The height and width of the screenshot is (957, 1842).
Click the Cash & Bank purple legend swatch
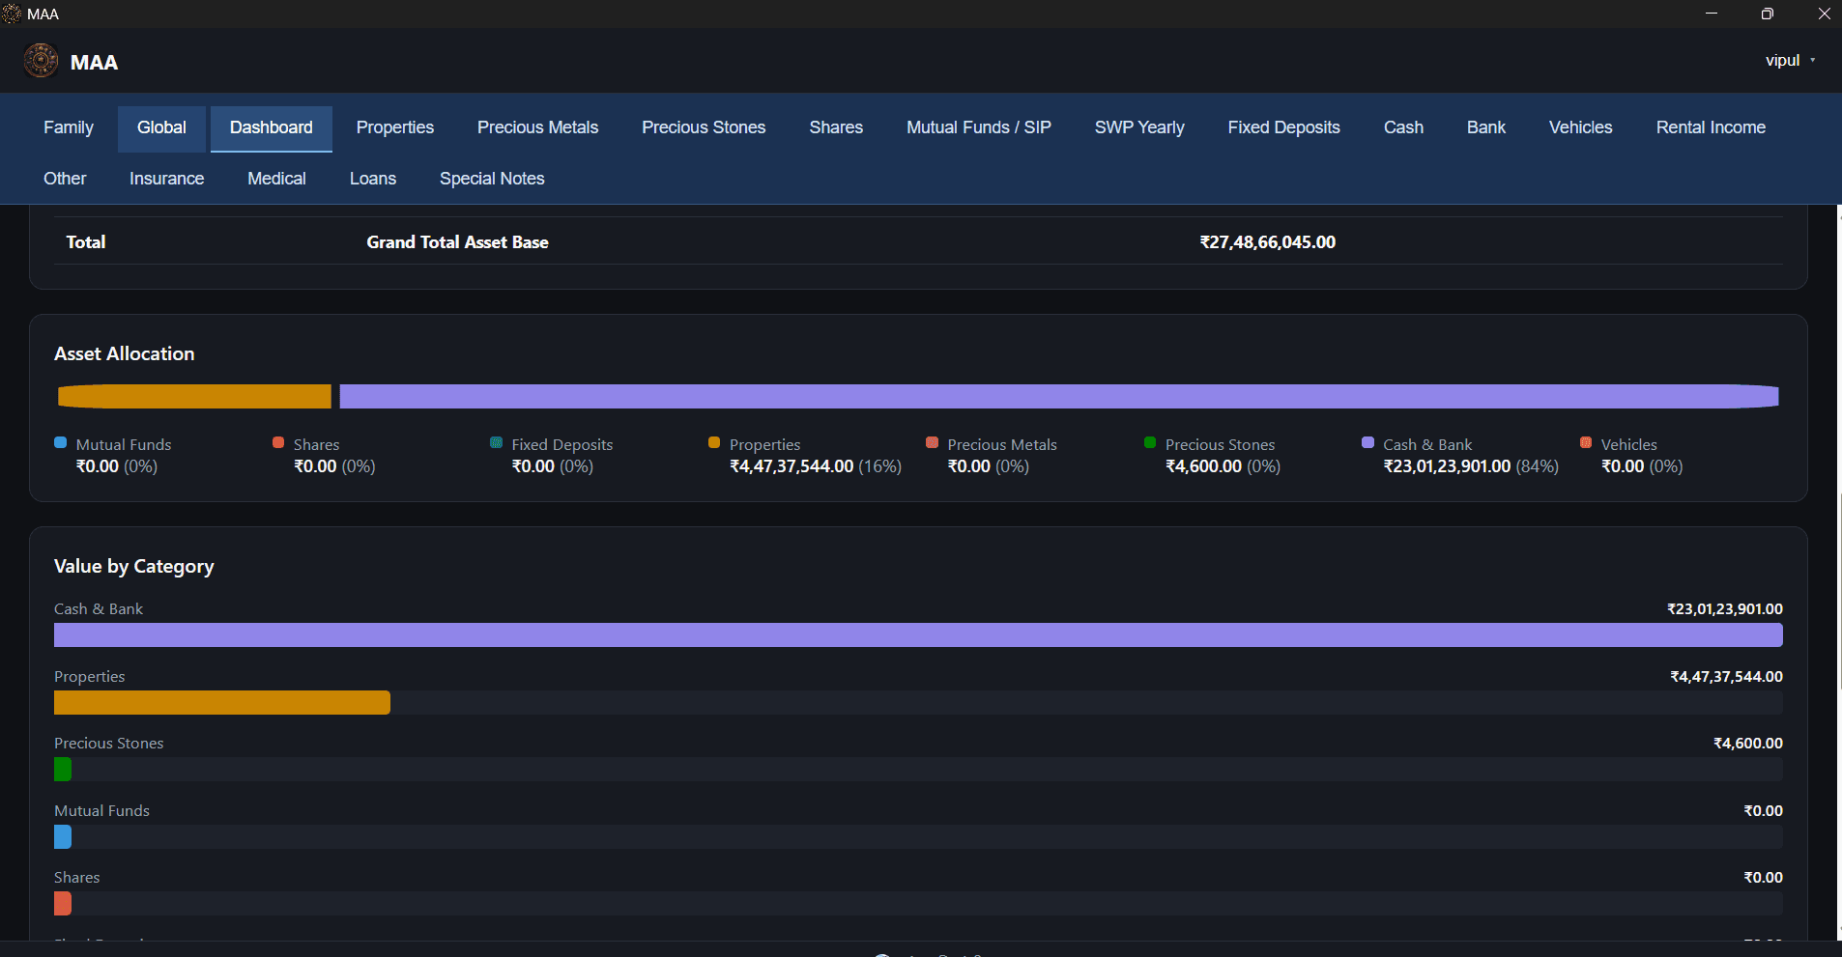tap(1367, 442)
